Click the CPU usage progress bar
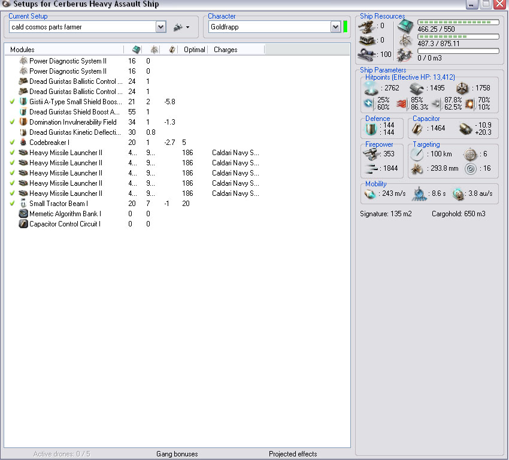 pos(458,22)
